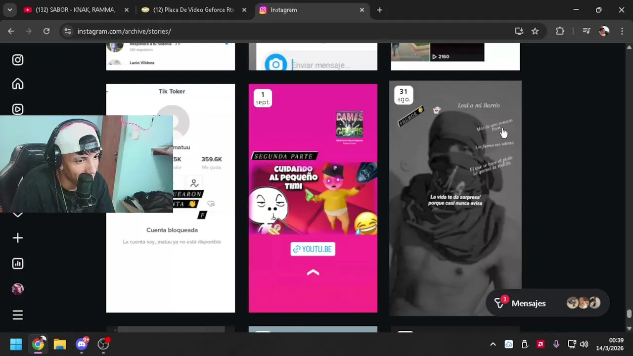Click the '31 ago.' date badge
The image size is (633, 356).
click(404, 95)
